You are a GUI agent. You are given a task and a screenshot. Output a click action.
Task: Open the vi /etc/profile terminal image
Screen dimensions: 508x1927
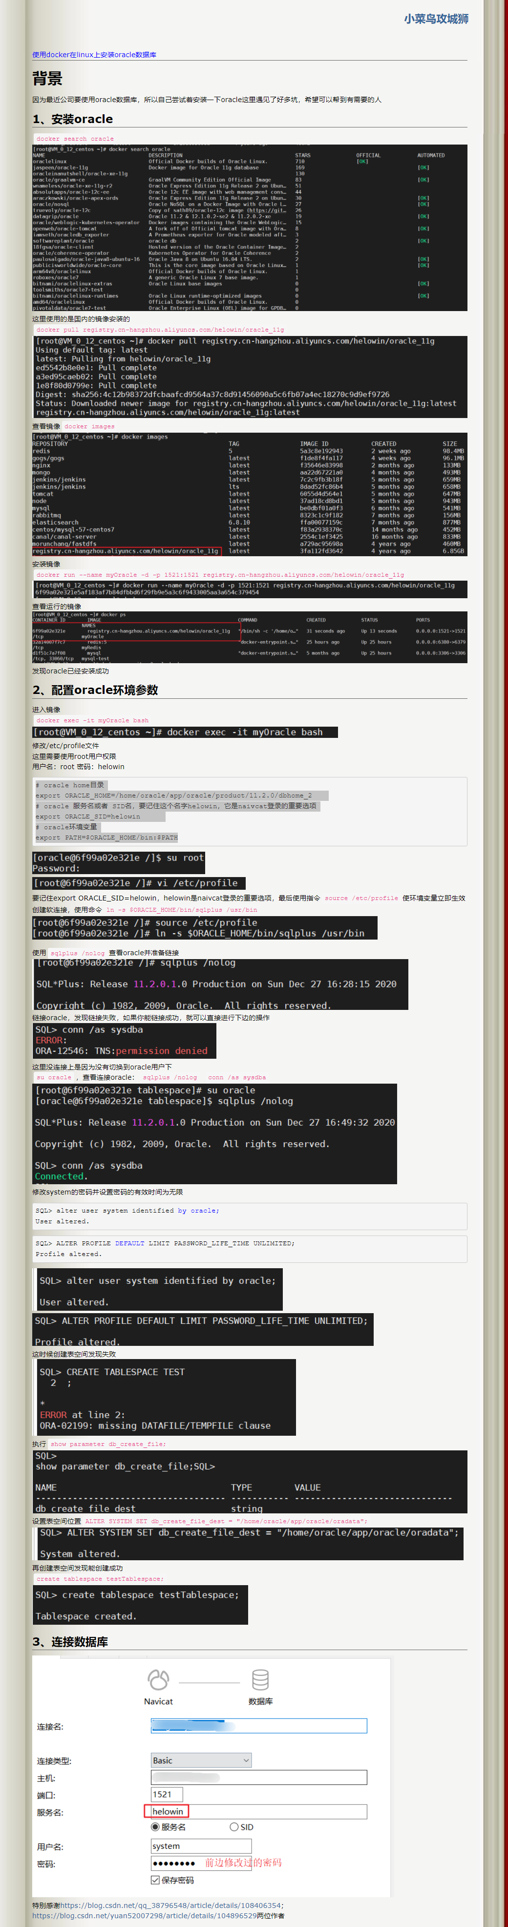coord(138,883)
